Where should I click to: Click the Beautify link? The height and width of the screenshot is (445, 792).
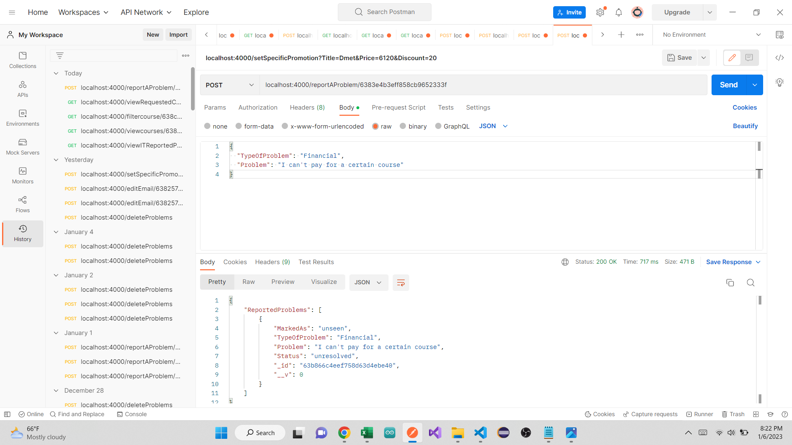(745, 126)
